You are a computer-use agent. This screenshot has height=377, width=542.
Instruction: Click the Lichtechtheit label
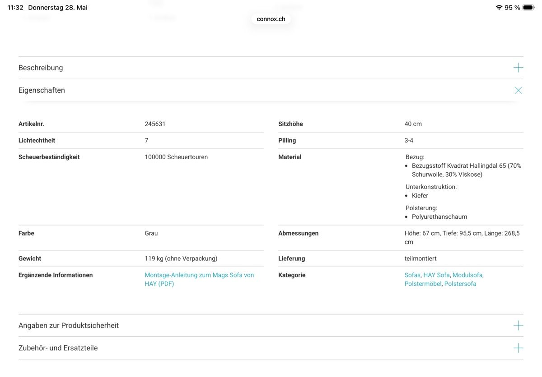tap(37, 141)
